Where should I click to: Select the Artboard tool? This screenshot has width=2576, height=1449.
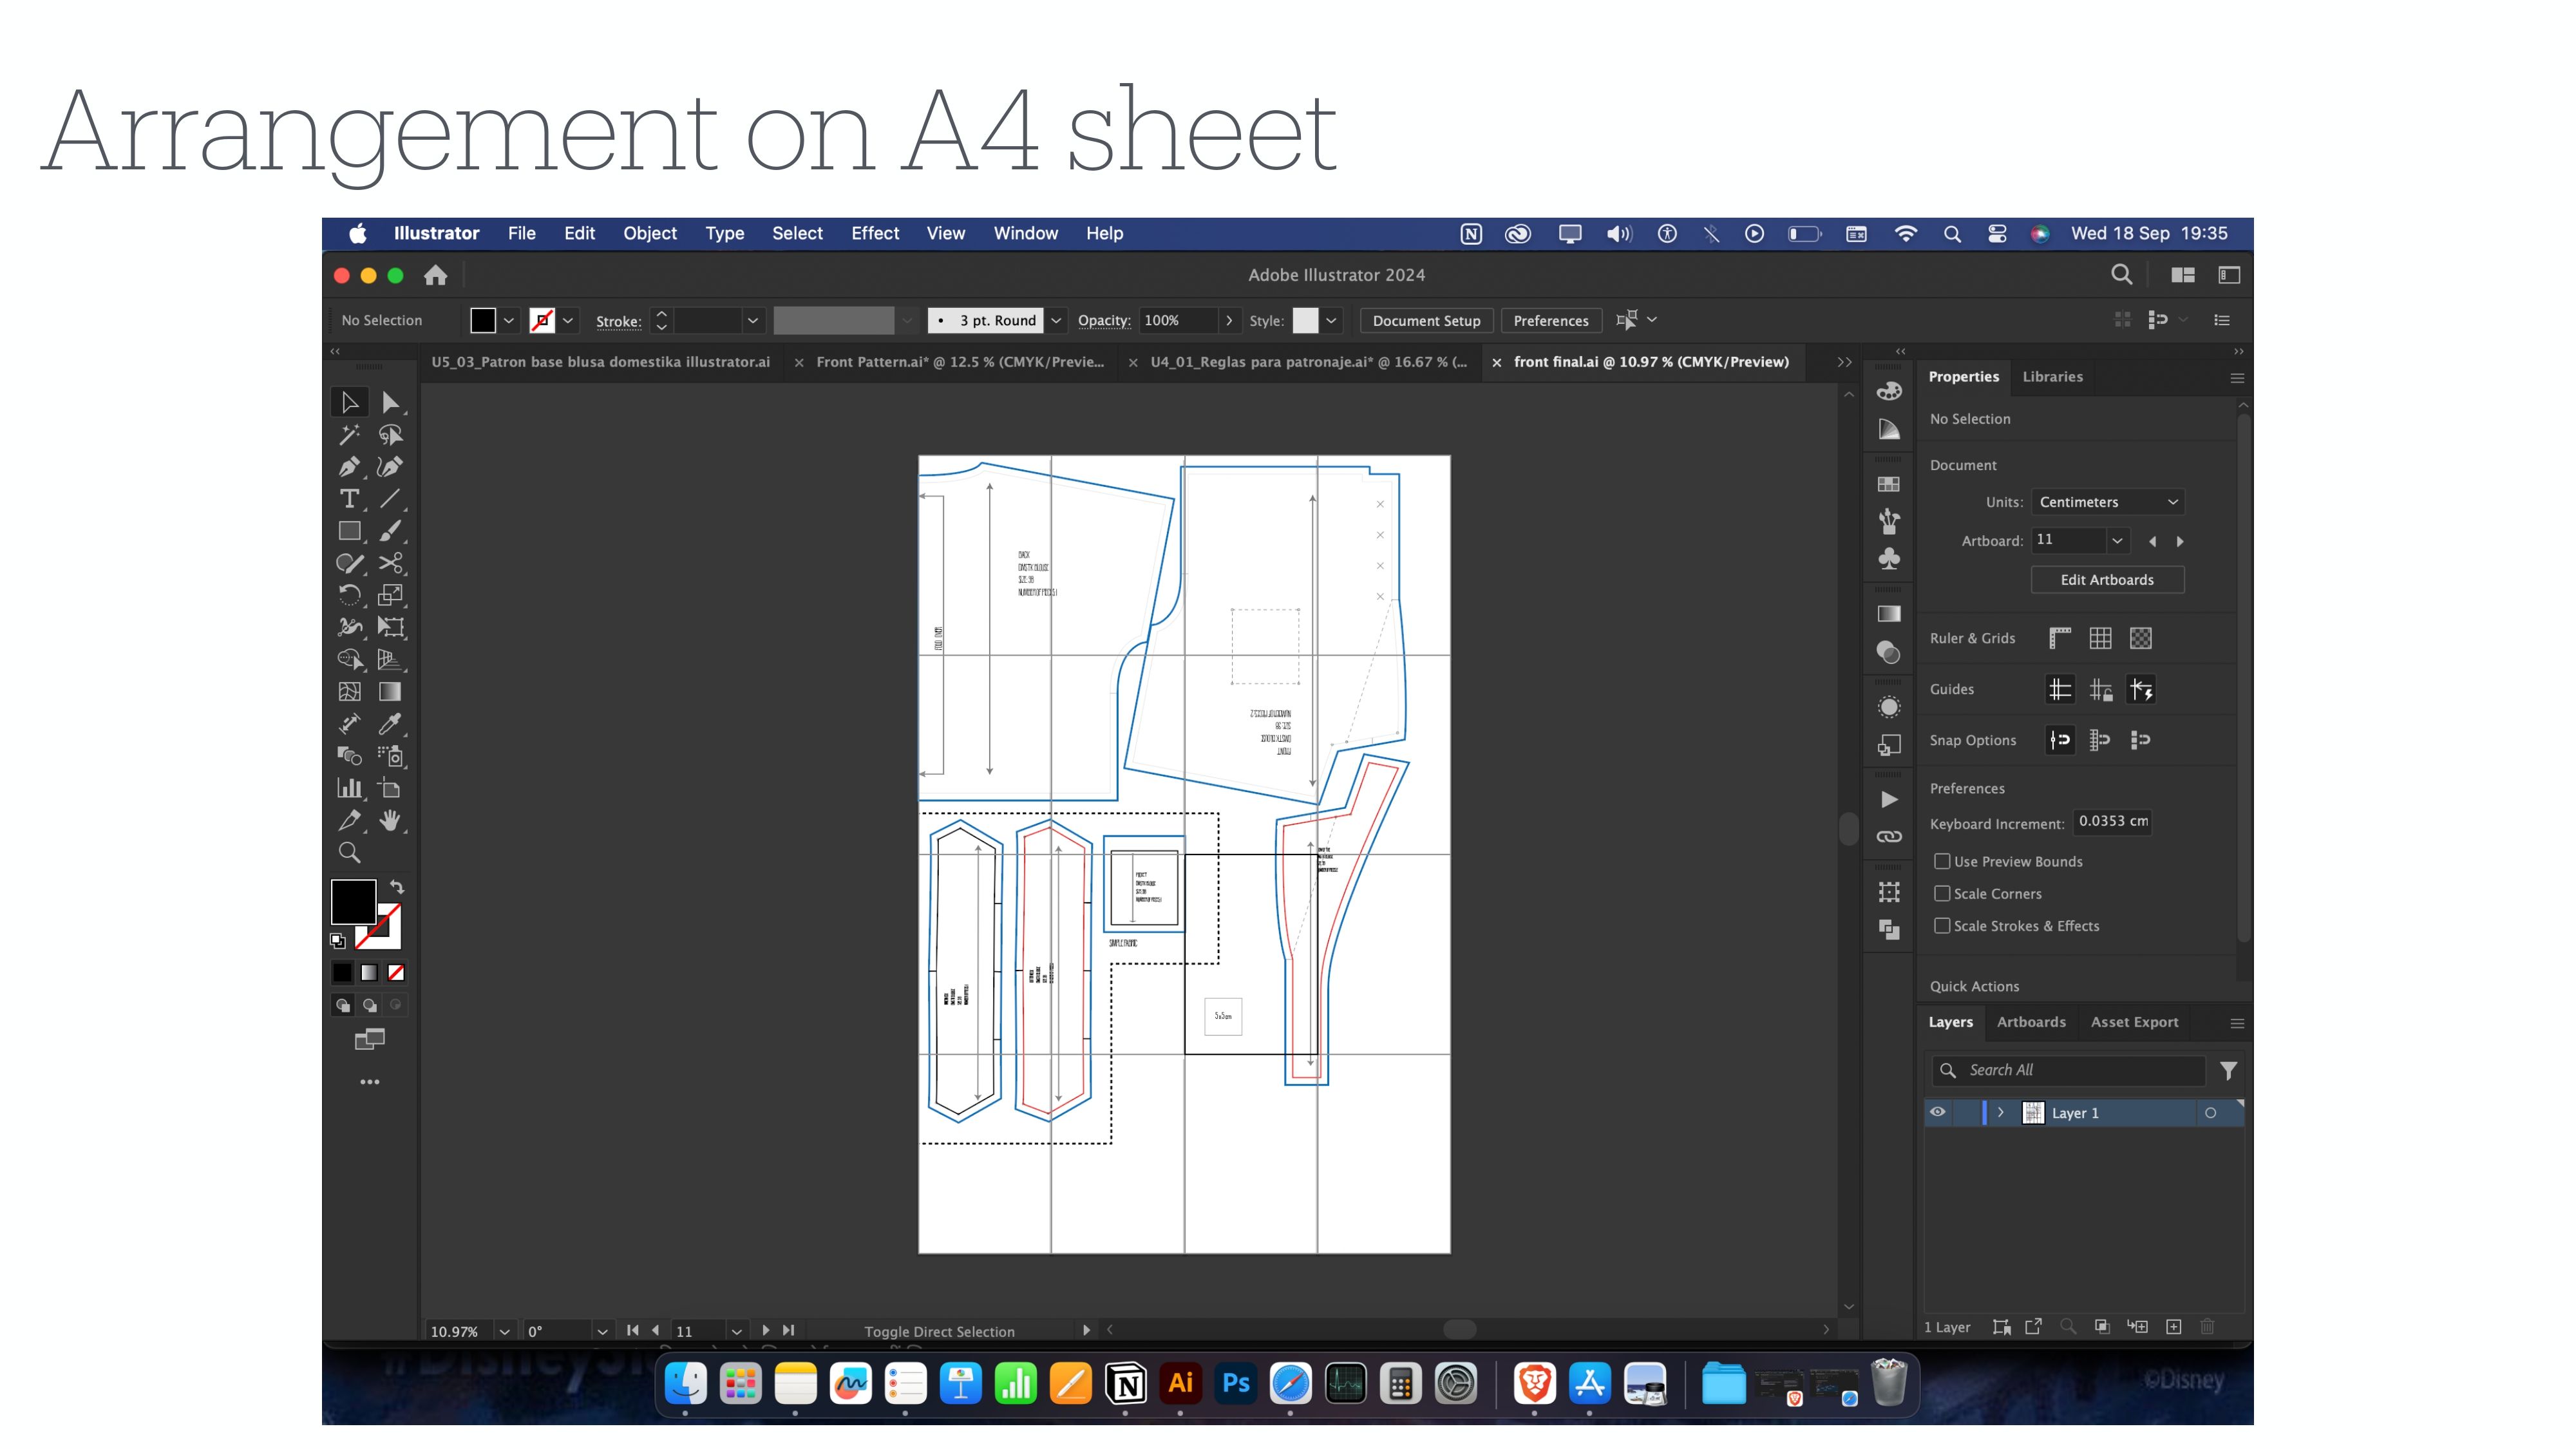390,788
